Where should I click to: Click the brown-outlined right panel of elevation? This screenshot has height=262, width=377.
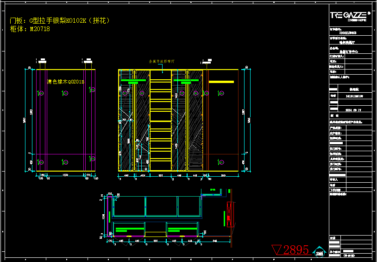pyautogui.click(x=223, y=121)
